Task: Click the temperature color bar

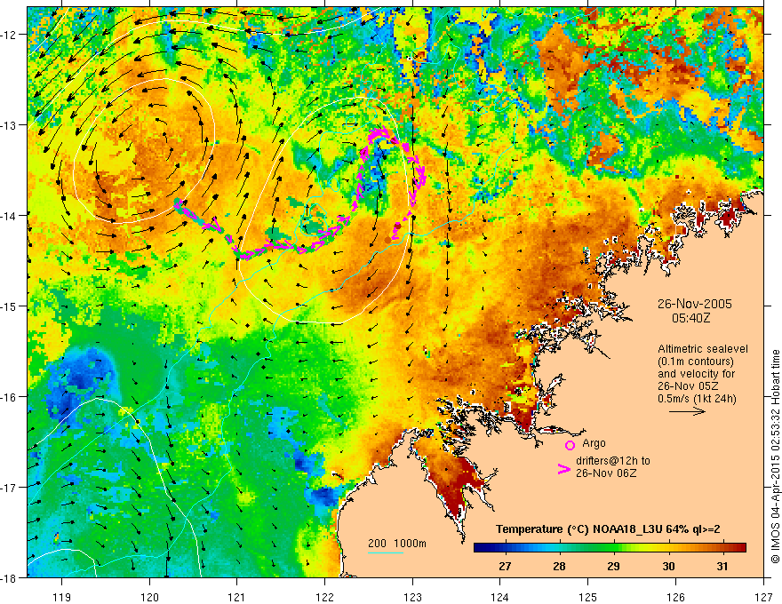Action: pos(610,548)
